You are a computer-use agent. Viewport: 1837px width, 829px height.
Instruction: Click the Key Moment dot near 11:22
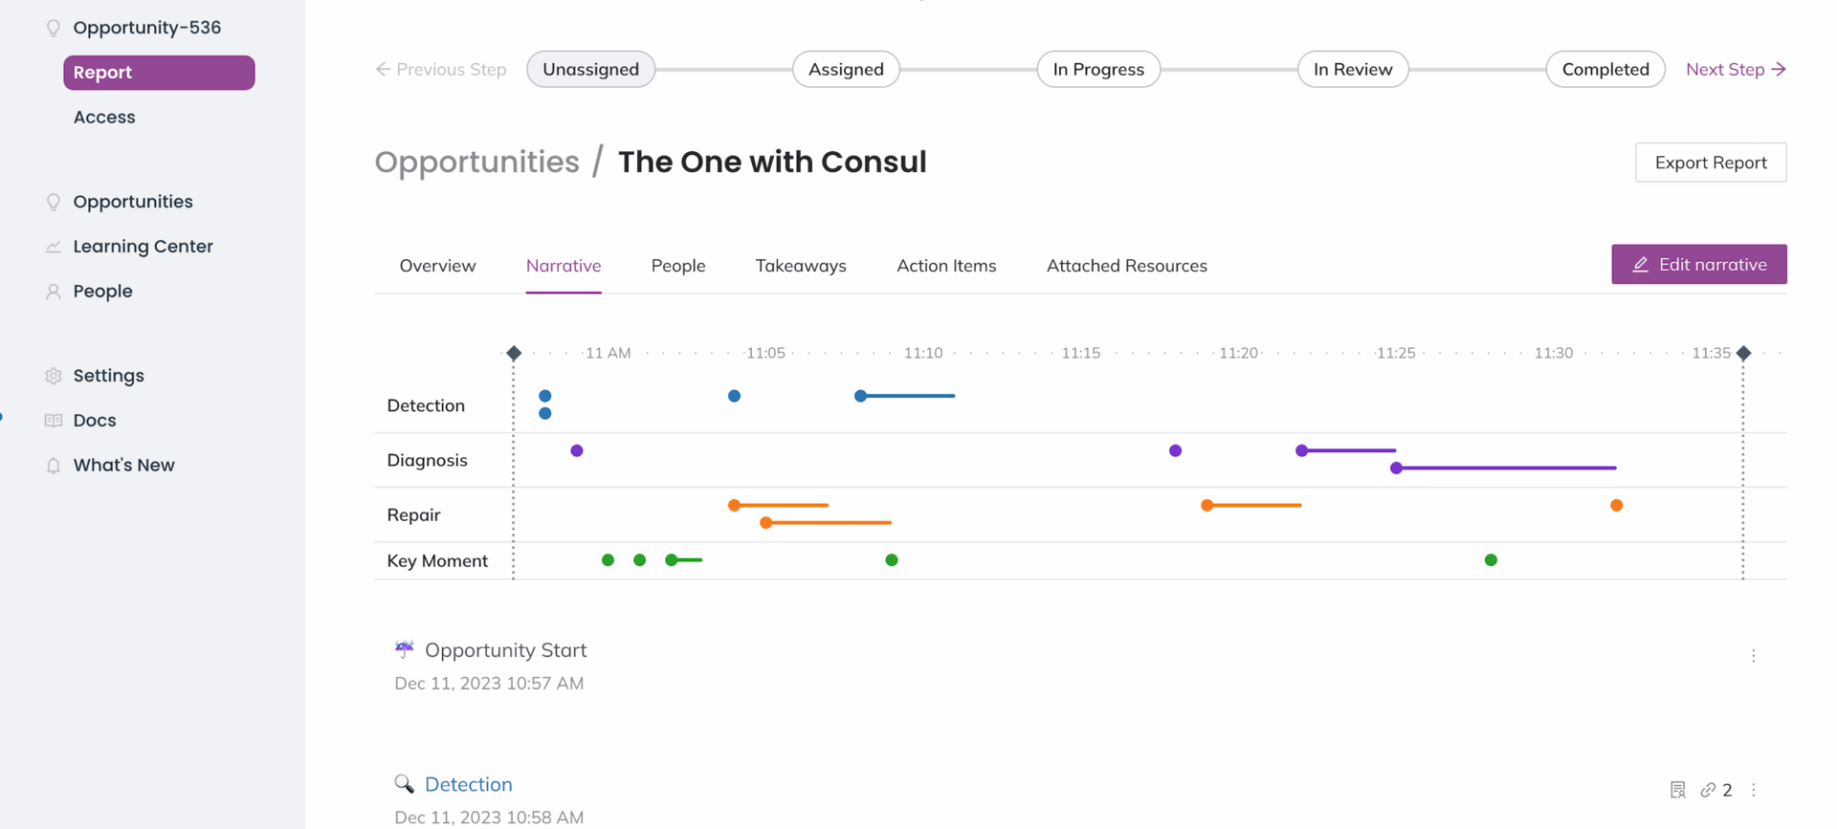tap(1490, 560)
